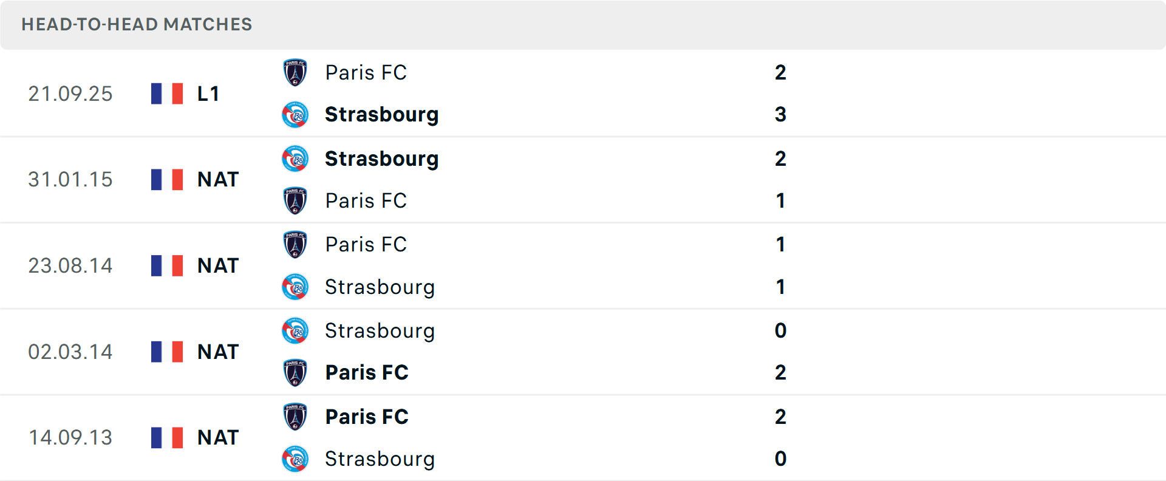Select the Strasbourg badge in the 31.01.15 row
Viewport: 1166px width, 481px height.
coord(295,159)
